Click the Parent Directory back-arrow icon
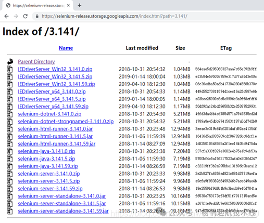This screenshot has width=264, height=223. point(10,61)
